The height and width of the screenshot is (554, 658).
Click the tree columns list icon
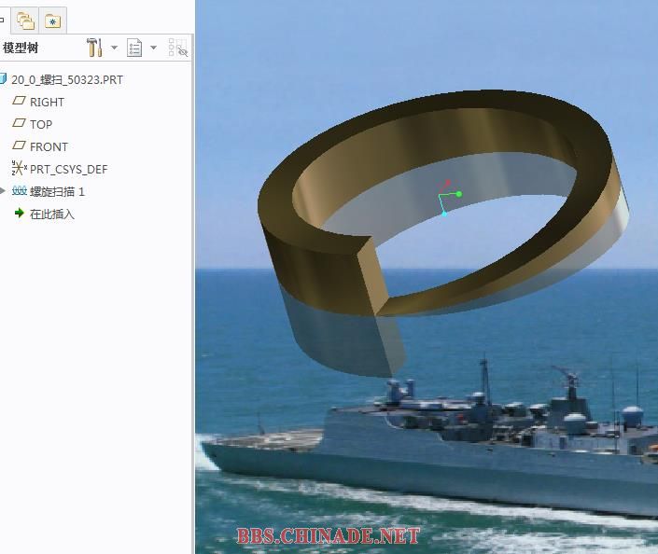(134, 48)
